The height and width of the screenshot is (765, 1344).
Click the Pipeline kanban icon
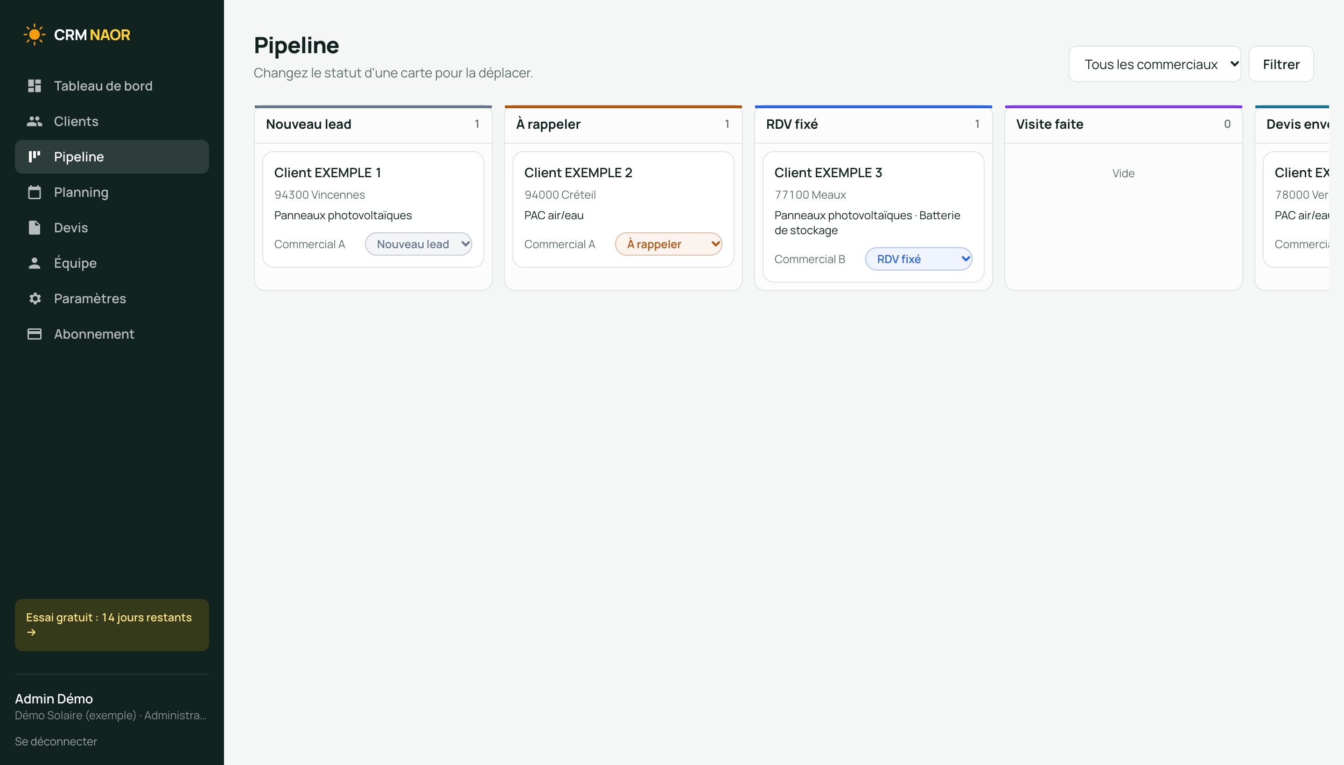click(34, 157)
